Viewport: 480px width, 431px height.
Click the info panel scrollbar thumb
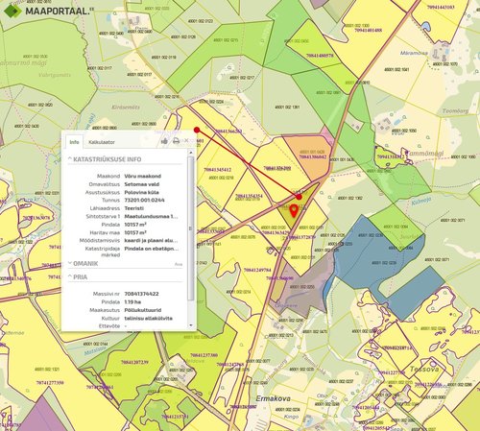click(x=191, y=228)
